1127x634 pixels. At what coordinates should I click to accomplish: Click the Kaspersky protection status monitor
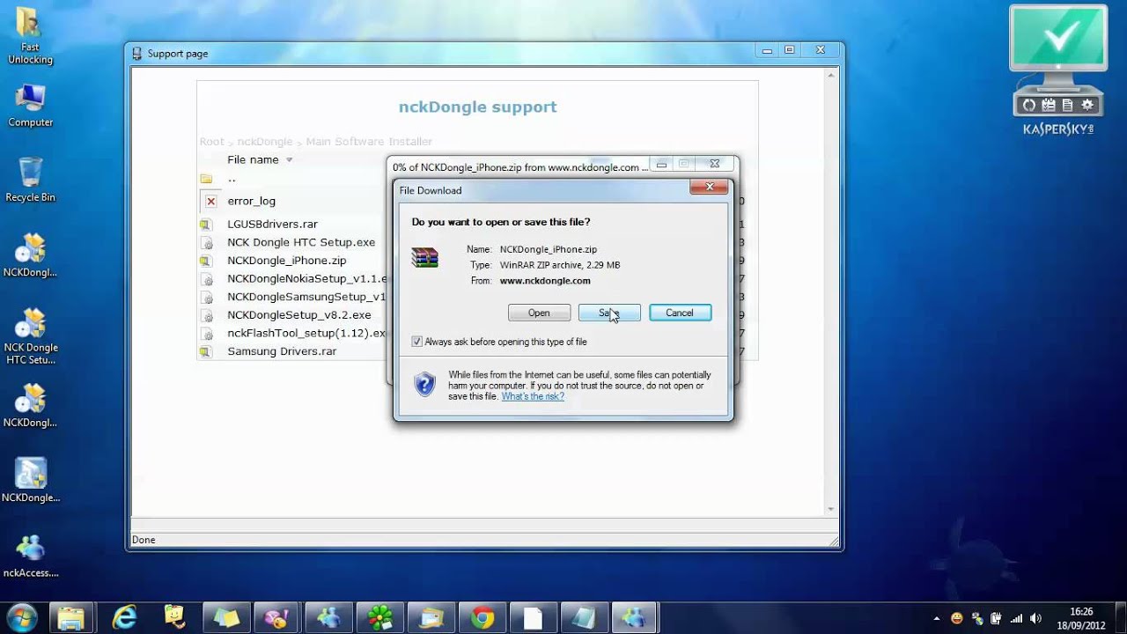(x=1057, y=39)
